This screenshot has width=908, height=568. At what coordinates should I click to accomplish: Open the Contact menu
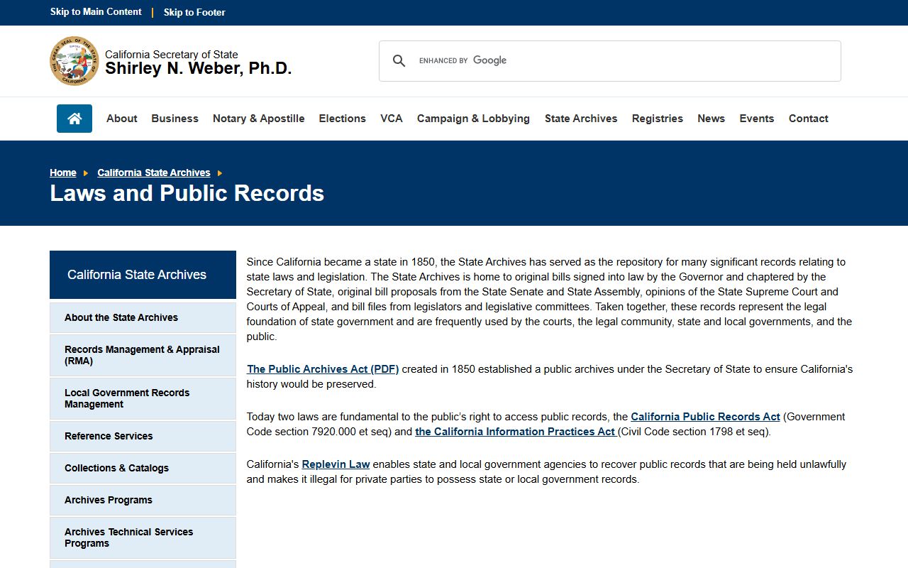[809, 119]
